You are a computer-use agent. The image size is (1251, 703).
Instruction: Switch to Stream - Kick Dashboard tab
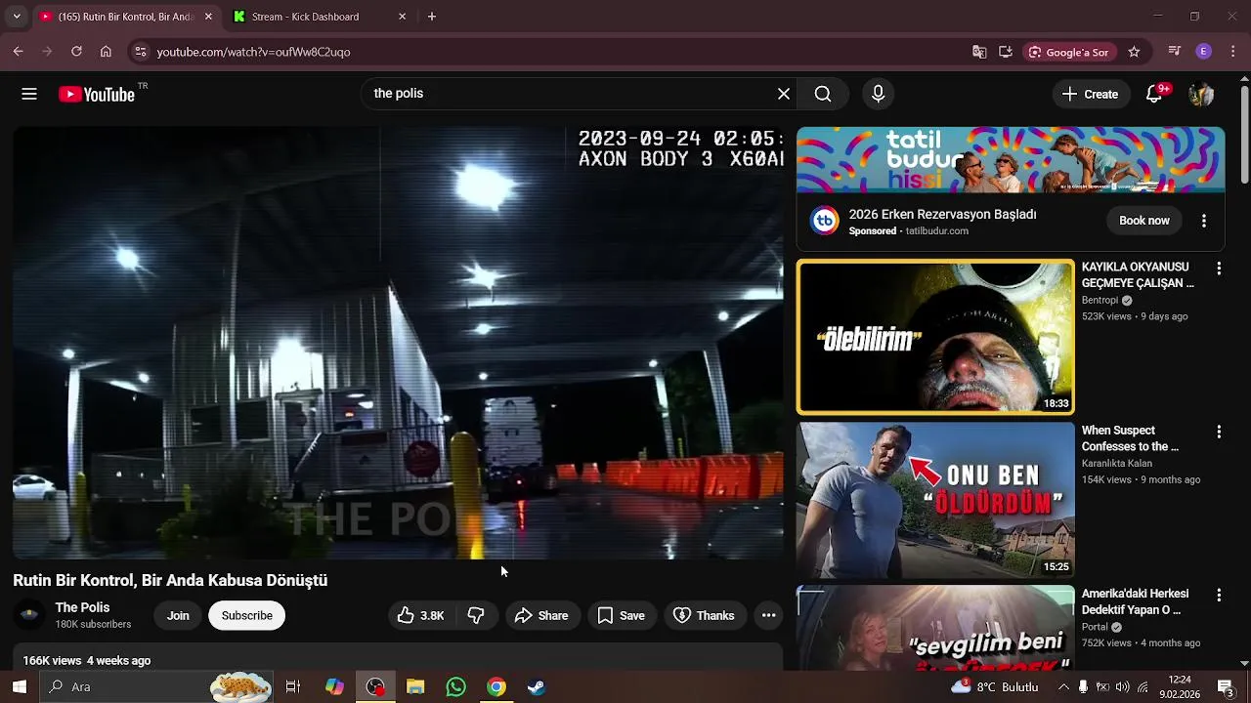click(319, 17)
